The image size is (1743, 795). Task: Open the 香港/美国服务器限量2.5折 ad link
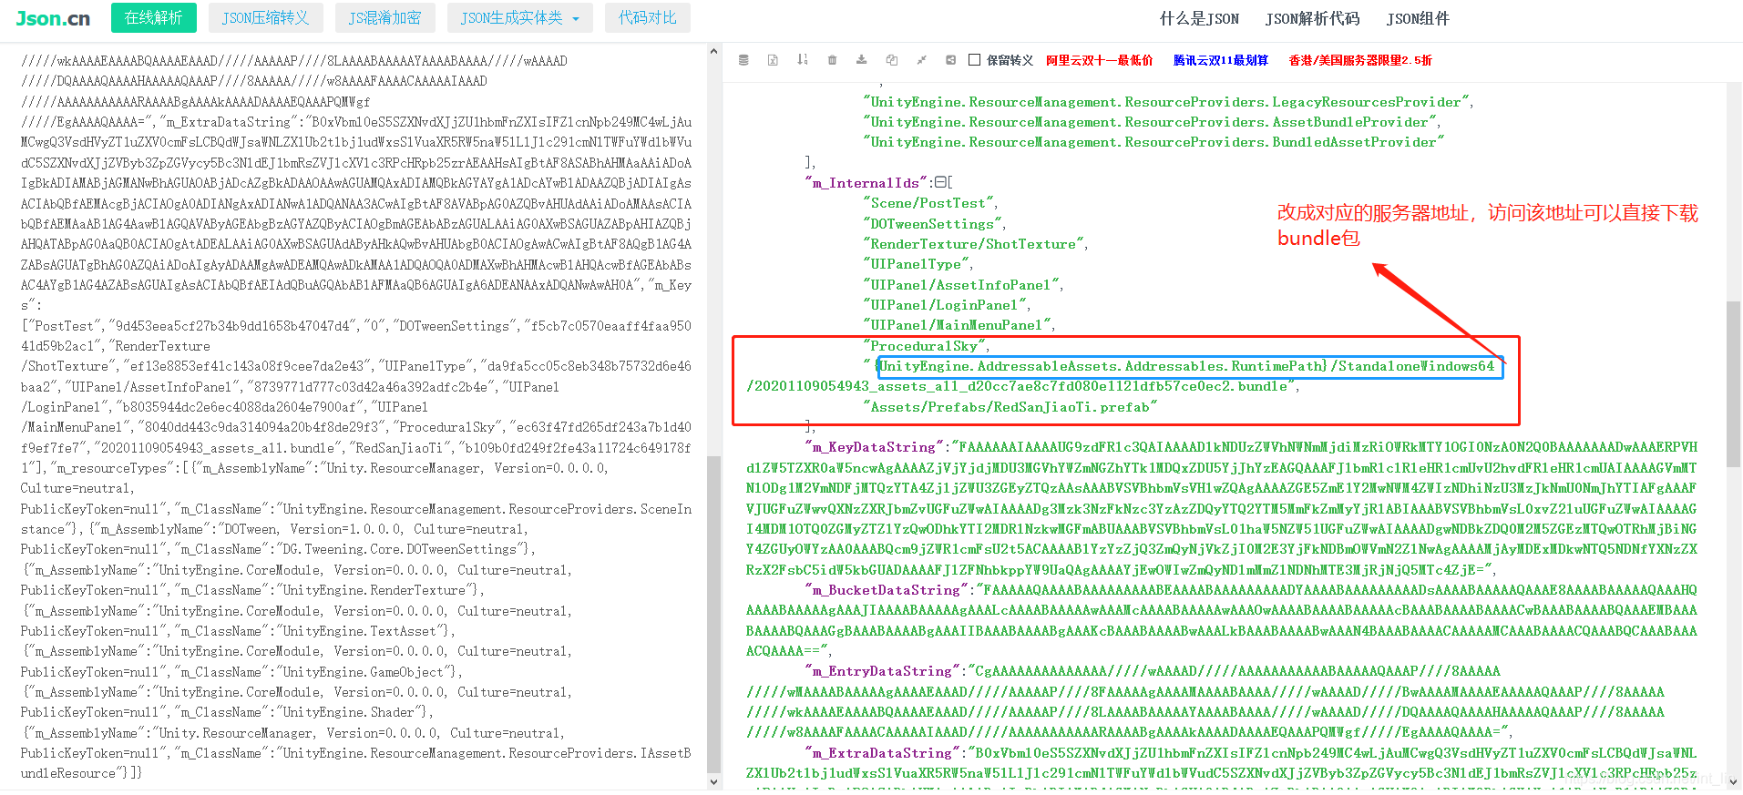(1360, 60)
